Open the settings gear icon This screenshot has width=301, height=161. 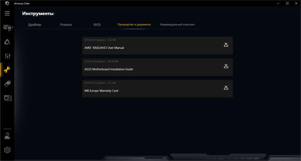pyautogui.click(x=7, y=150)
